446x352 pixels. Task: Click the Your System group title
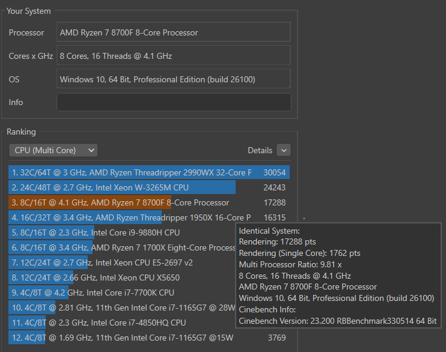(28, 11)
